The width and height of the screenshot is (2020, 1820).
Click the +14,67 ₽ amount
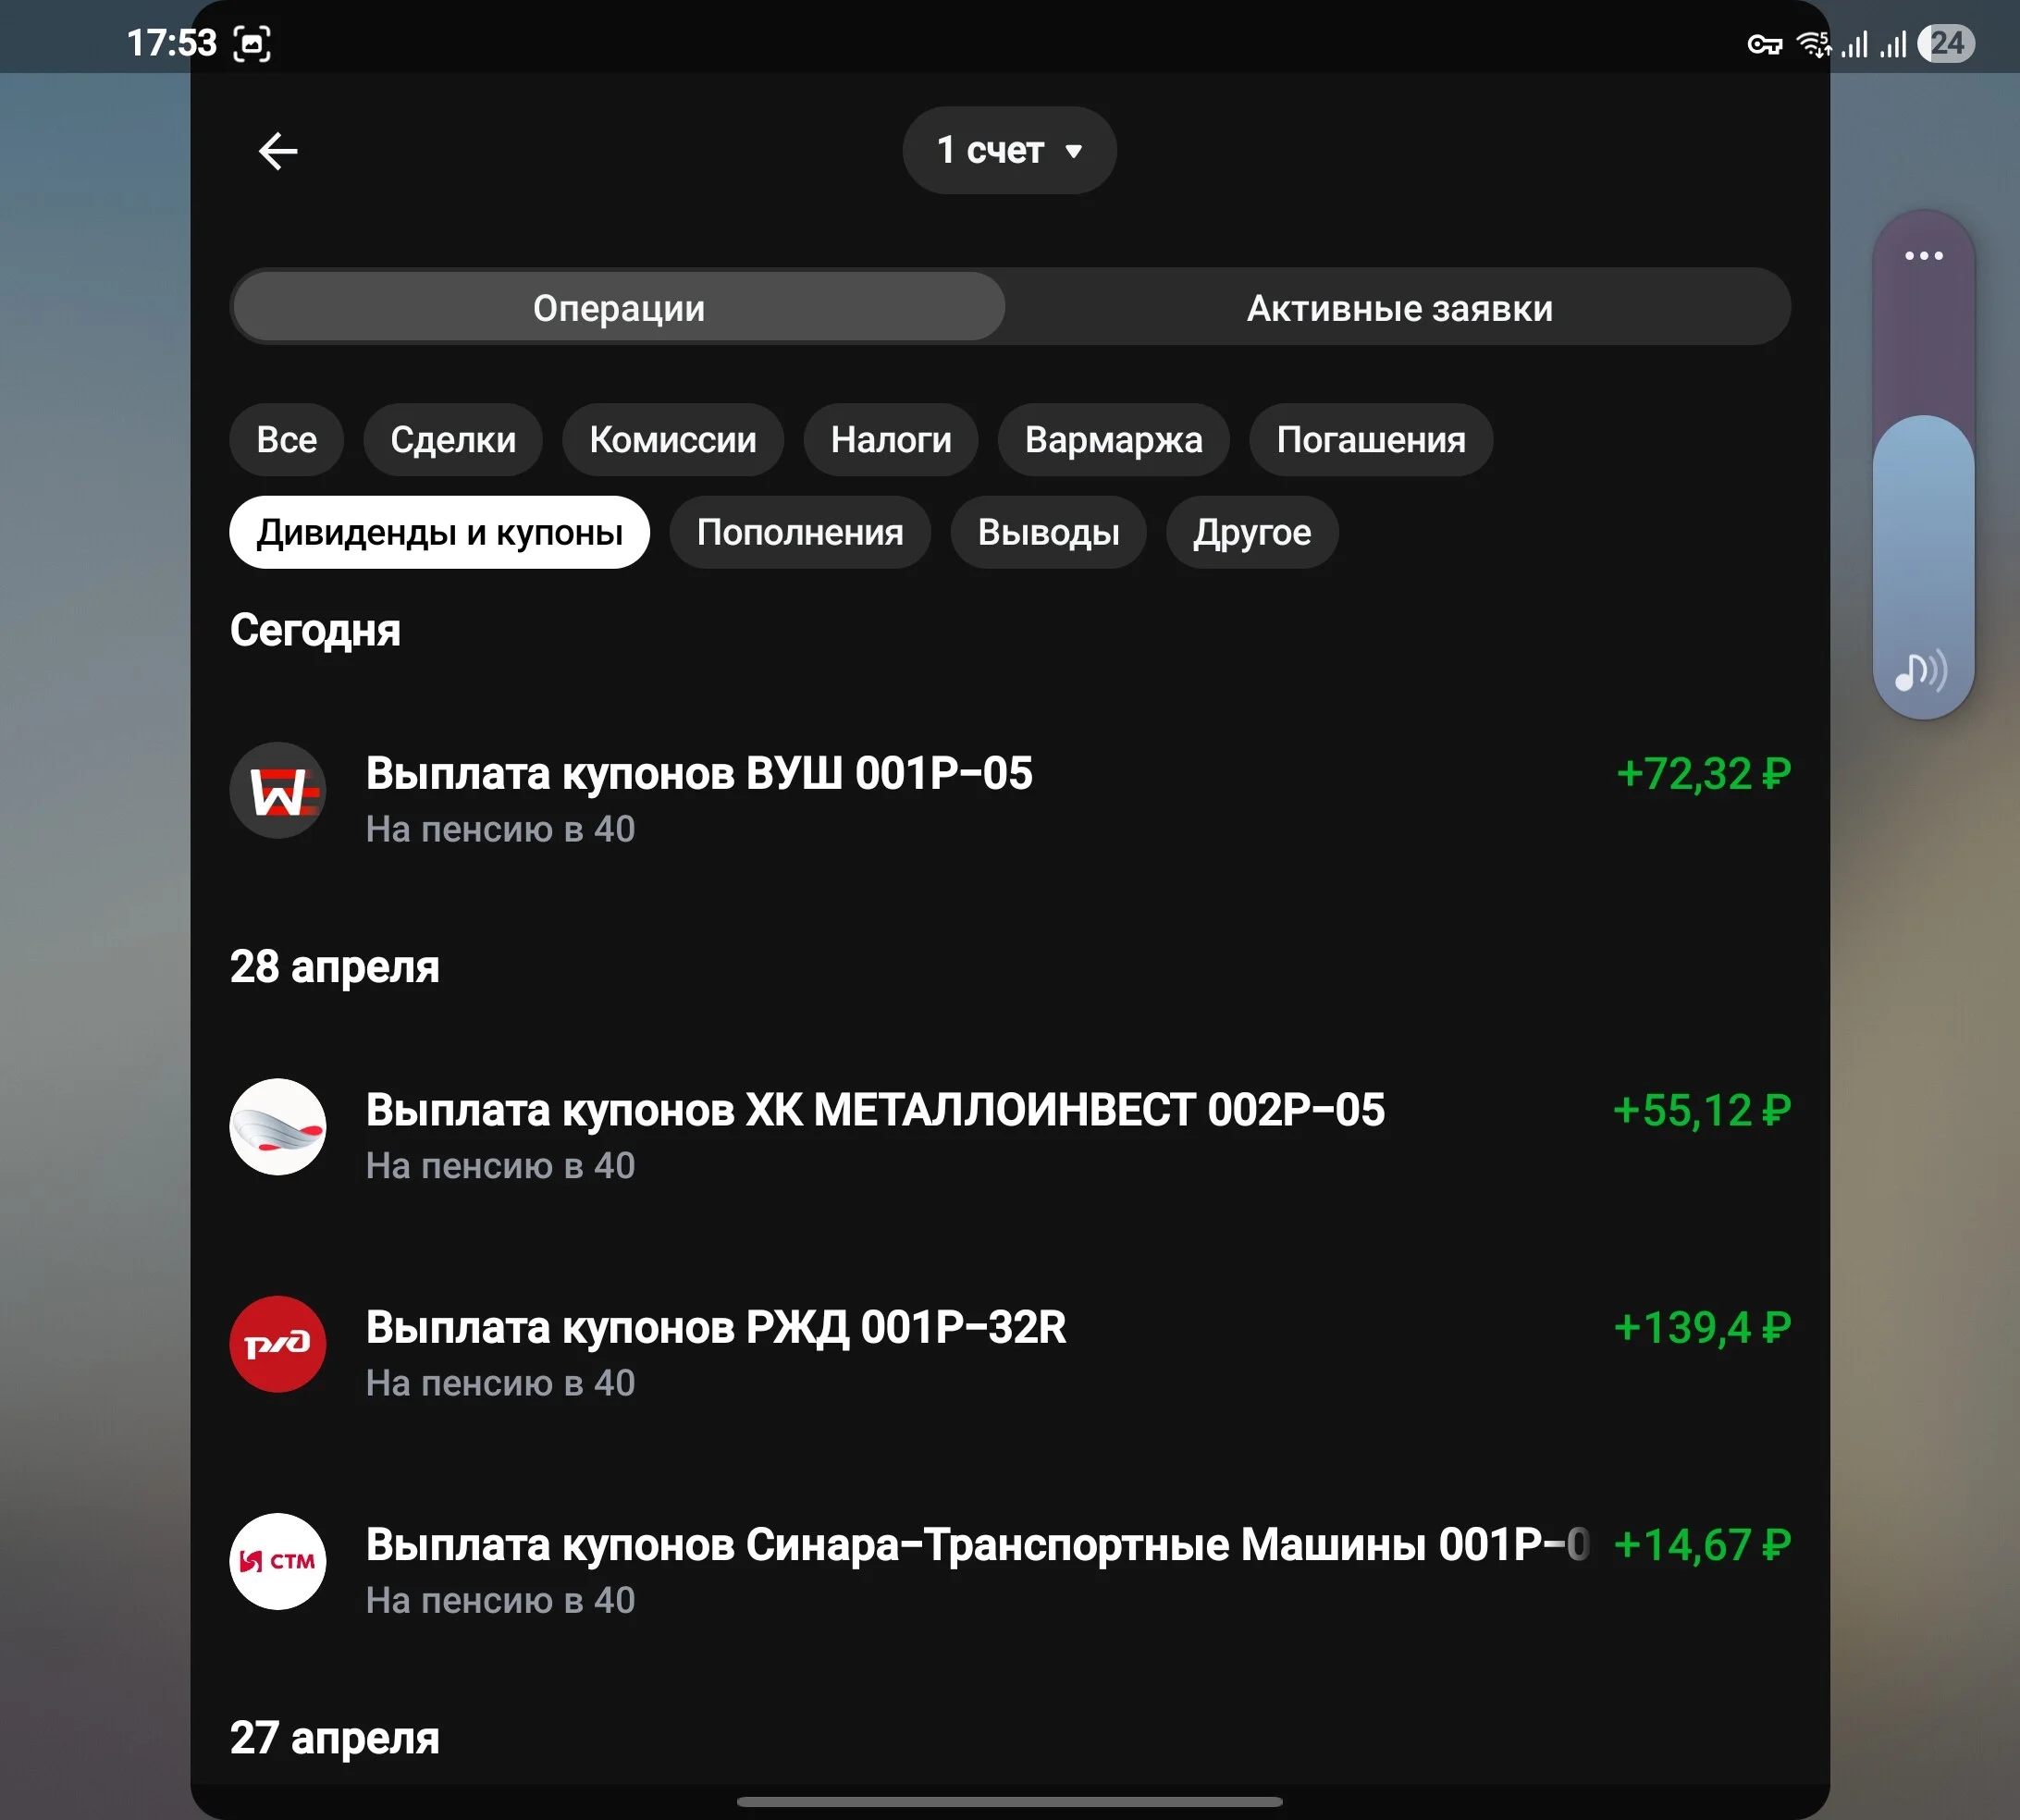1702,1545
